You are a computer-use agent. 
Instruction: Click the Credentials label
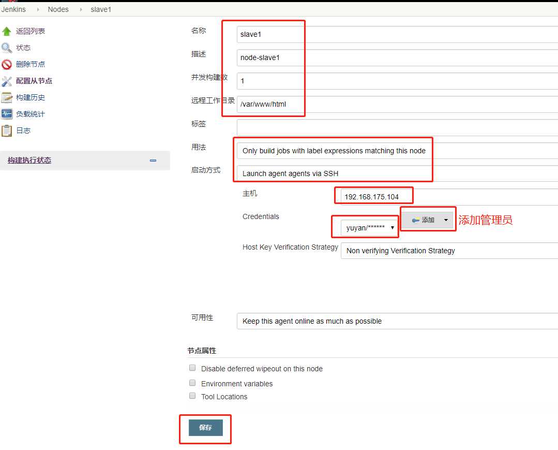(x=261, y=216)
